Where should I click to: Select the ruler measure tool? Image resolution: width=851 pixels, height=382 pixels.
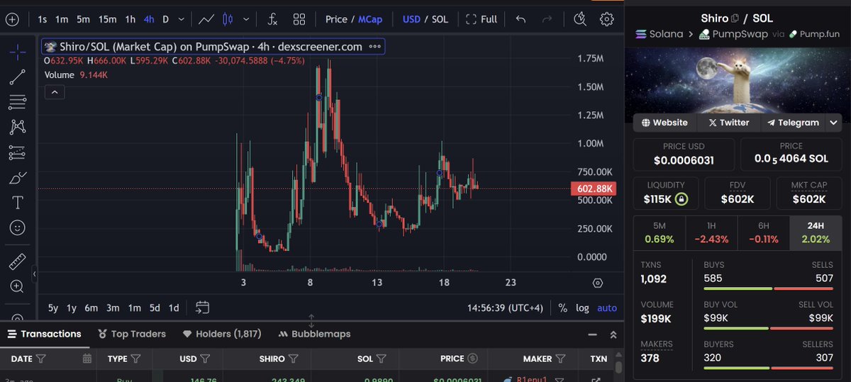(18, 262)
